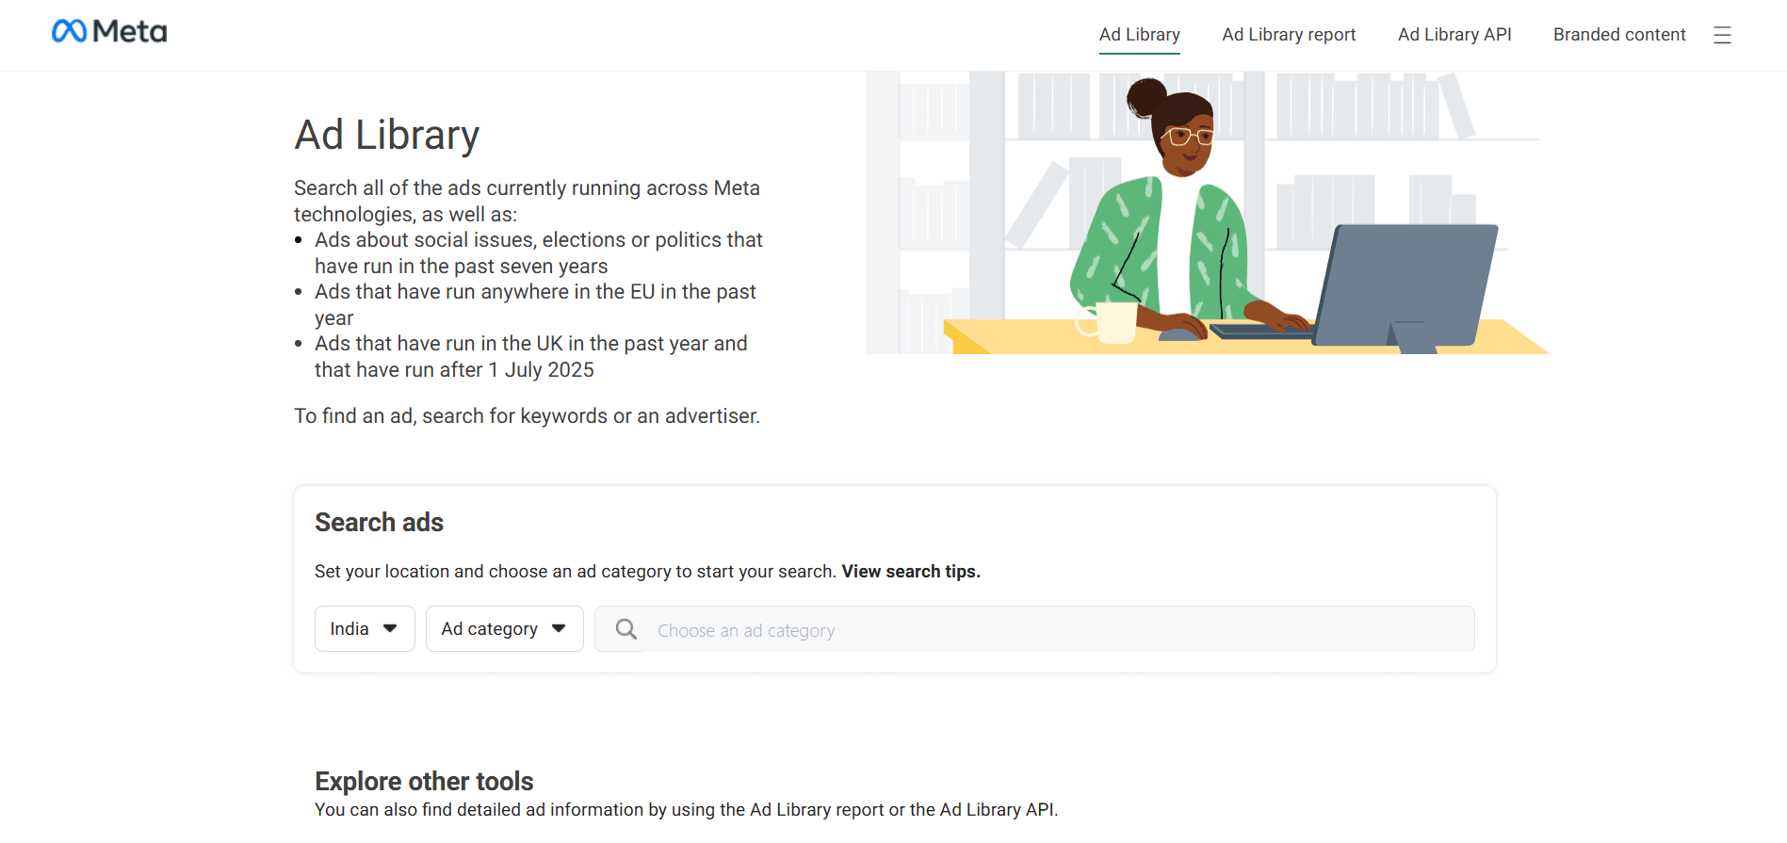
Task: Switch to the Ad Library tab
Action: point(1139,35)
